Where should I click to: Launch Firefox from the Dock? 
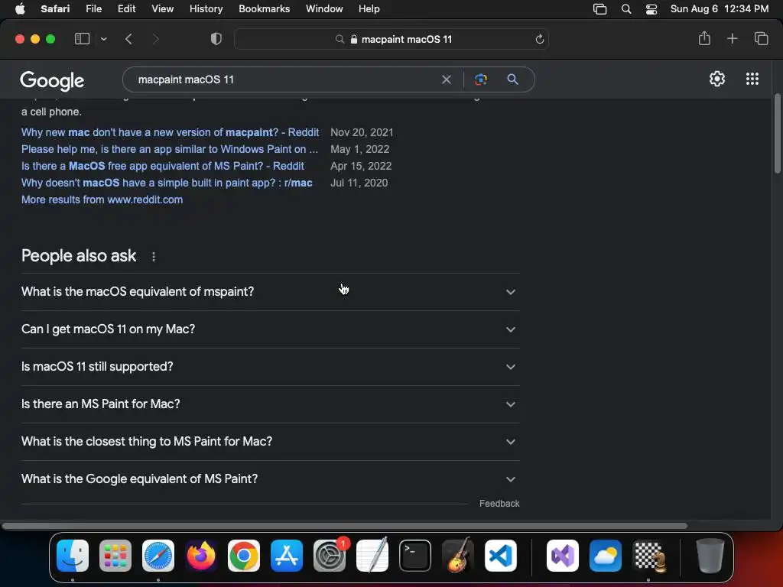tap(201, 555)
